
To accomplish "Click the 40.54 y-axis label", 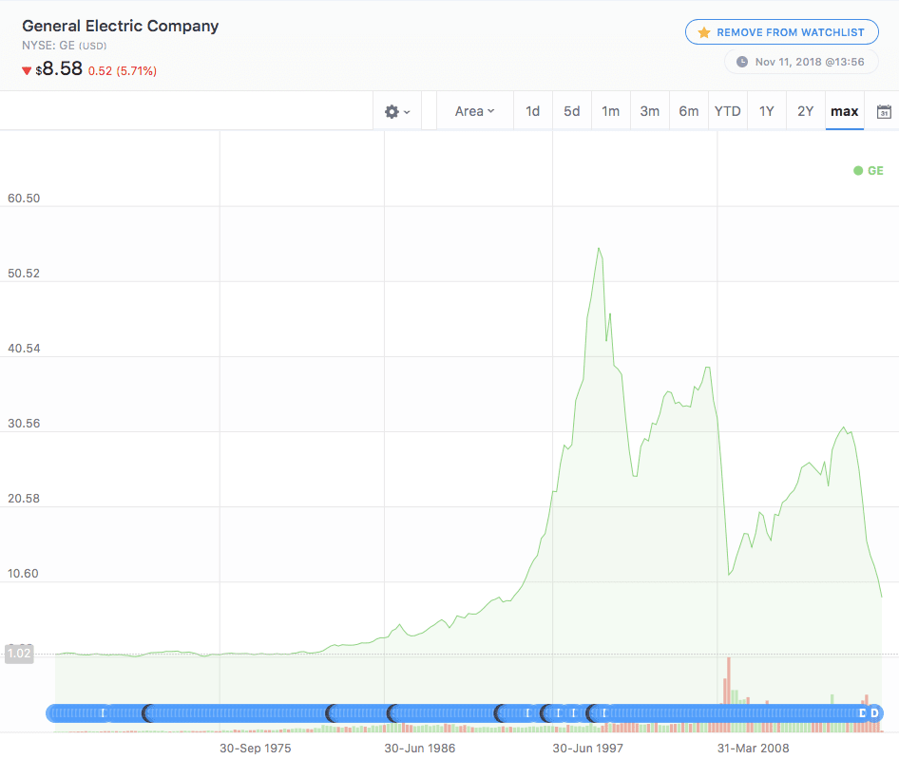I will click(24, 349).
